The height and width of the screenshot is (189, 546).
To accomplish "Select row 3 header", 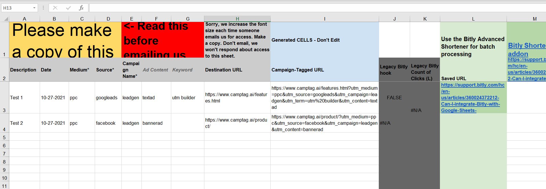I will pyautogui.click(x=4, y=98).
